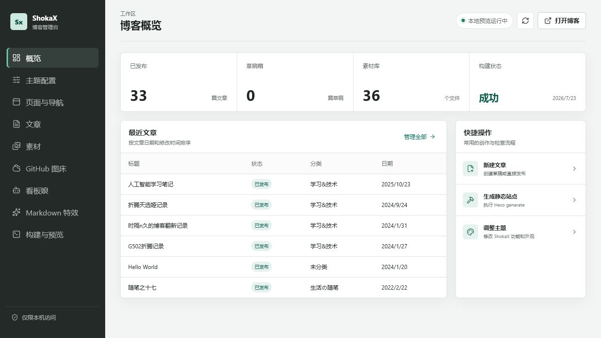Click the 状态 column header

257,163
